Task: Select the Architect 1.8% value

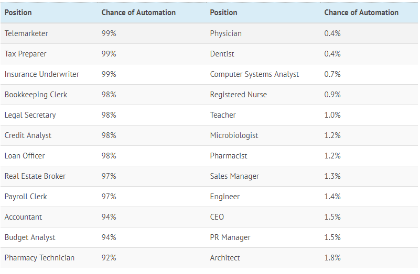Action: click(x=332, y=258)
